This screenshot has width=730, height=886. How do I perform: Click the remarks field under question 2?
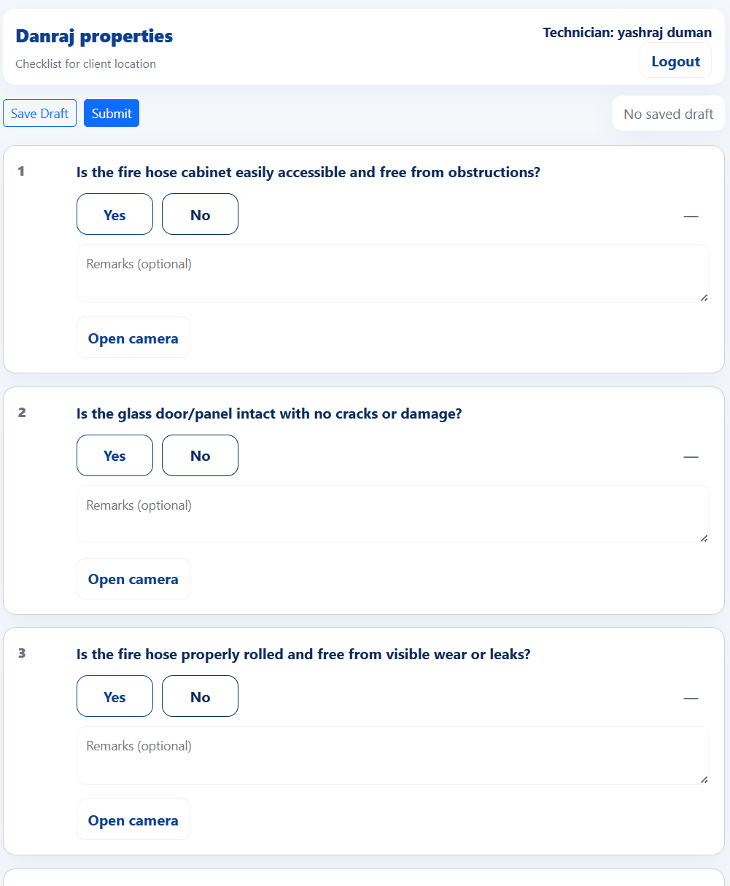(392, 513)
